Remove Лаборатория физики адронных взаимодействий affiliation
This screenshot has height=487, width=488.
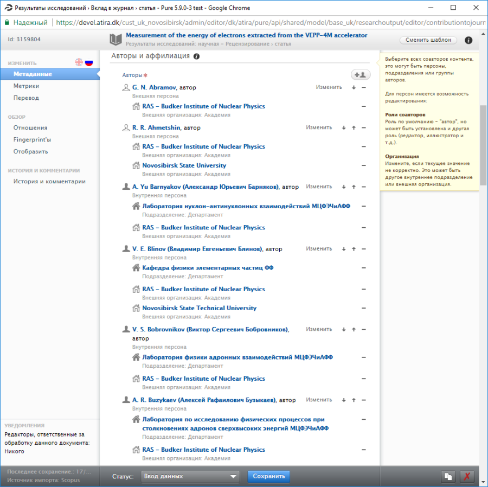tap(363, 357)
